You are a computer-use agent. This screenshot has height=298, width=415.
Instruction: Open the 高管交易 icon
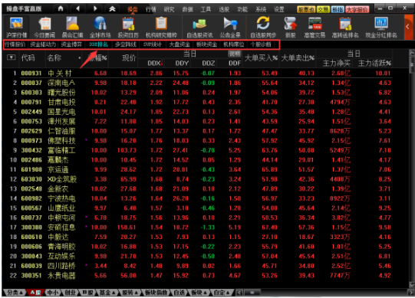[315, 27]
